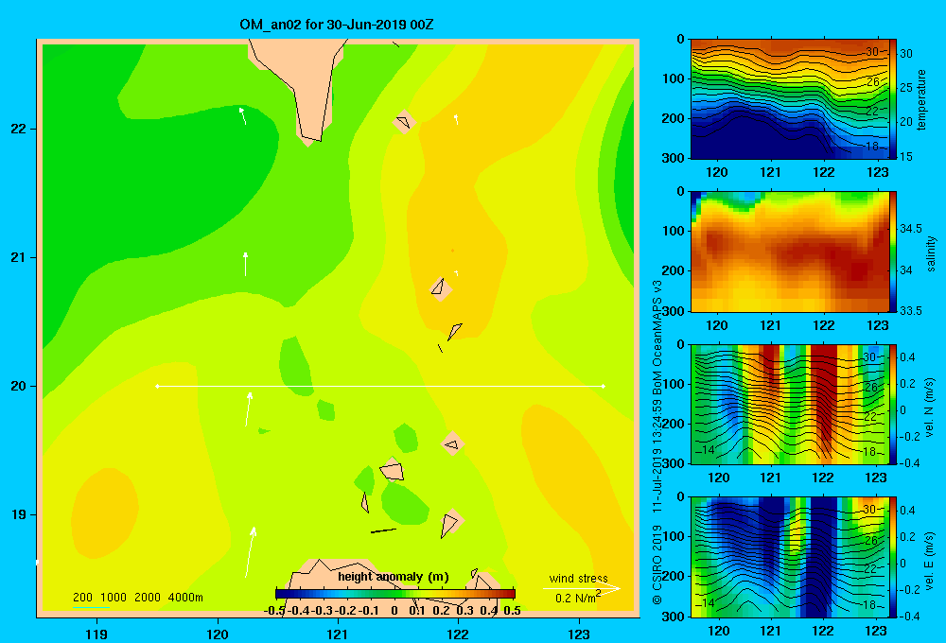
Task: Click the '15' tick on temperature scale
Action: (906, 156)
